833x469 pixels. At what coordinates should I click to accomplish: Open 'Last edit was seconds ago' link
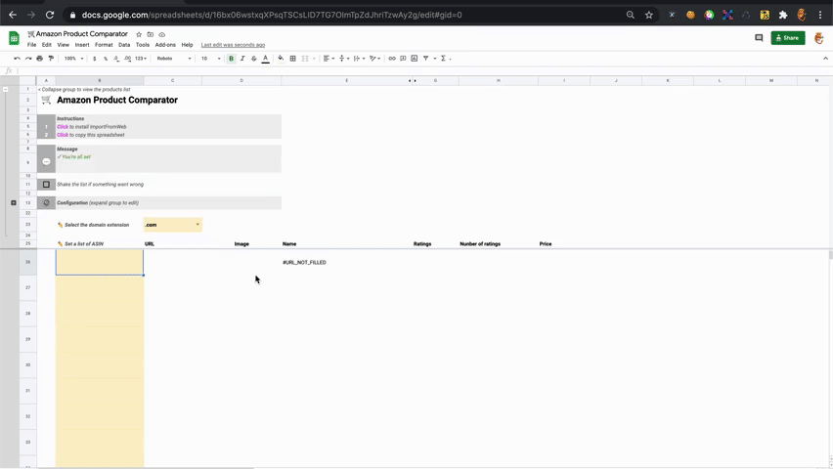tap(233, 45)
